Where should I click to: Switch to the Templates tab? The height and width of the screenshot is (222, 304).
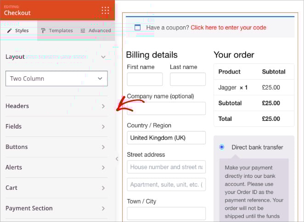pos(57,31)
